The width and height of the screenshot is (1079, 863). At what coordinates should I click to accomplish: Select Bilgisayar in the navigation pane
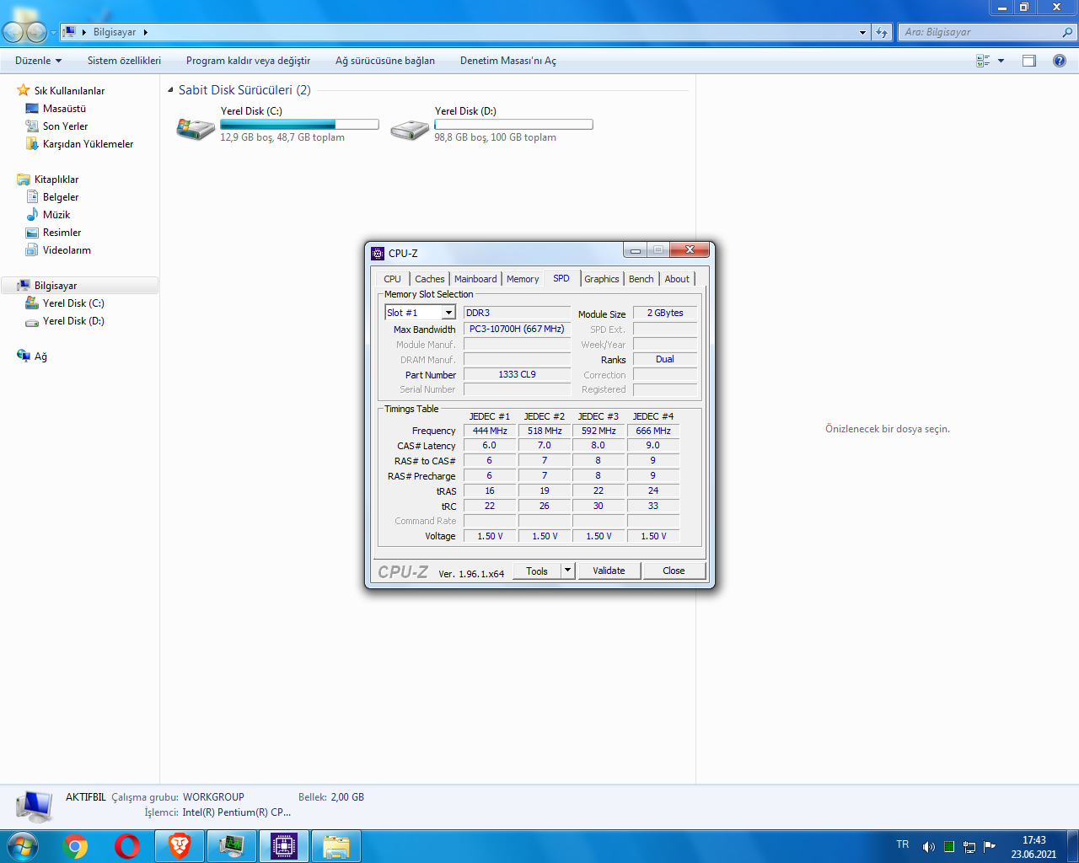point(80,286)
